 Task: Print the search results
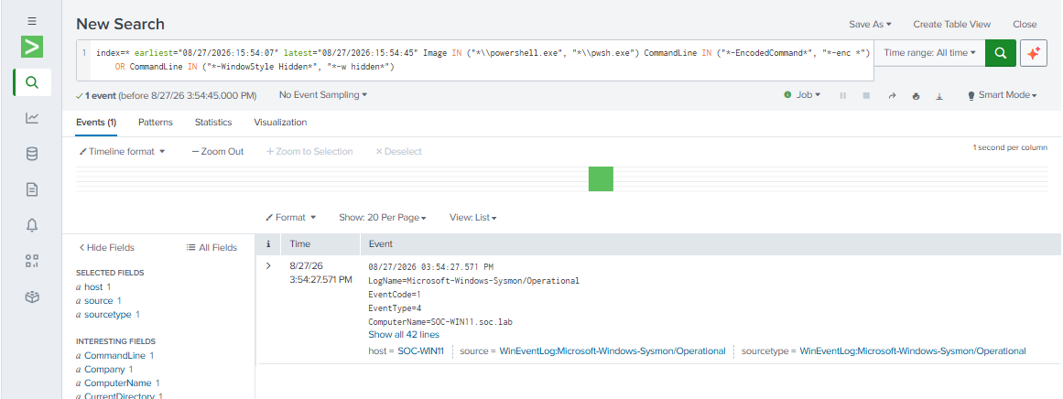coord(916,95)
